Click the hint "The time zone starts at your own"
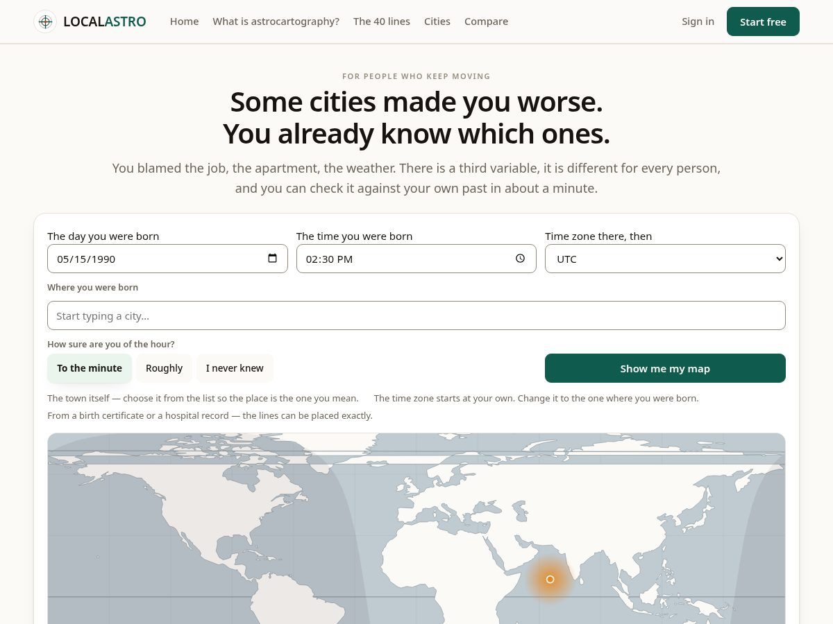 537,398
